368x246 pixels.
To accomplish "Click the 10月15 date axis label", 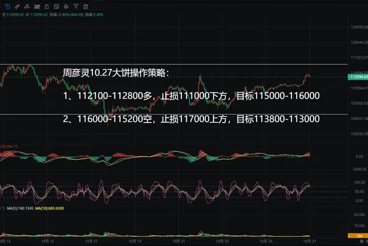I will (48, 241).
